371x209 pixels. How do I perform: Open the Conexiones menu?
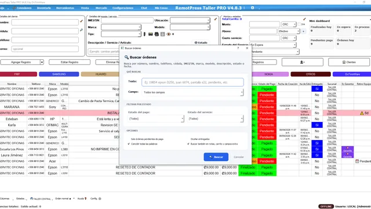click(23, 8)
